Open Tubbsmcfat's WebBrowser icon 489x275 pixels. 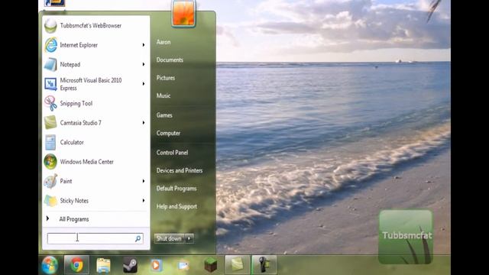click(x=50, y=26)
